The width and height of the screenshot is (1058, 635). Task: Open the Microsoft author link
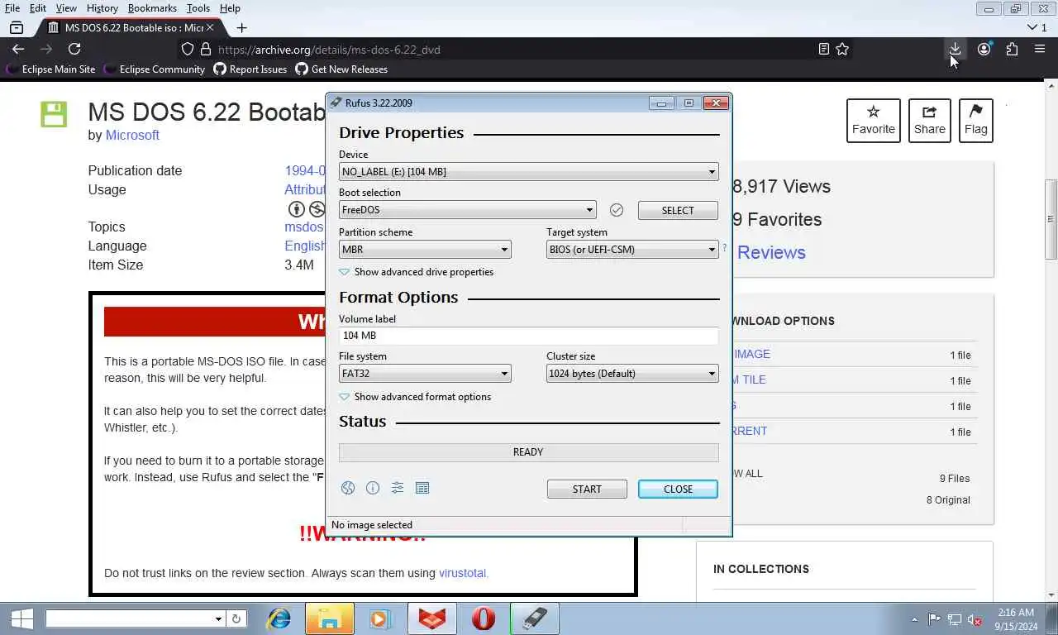[x=132, y=135]
